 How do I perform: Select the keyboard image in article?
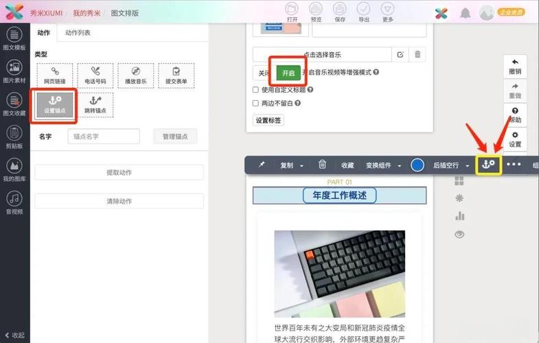(x=340, y=274)
